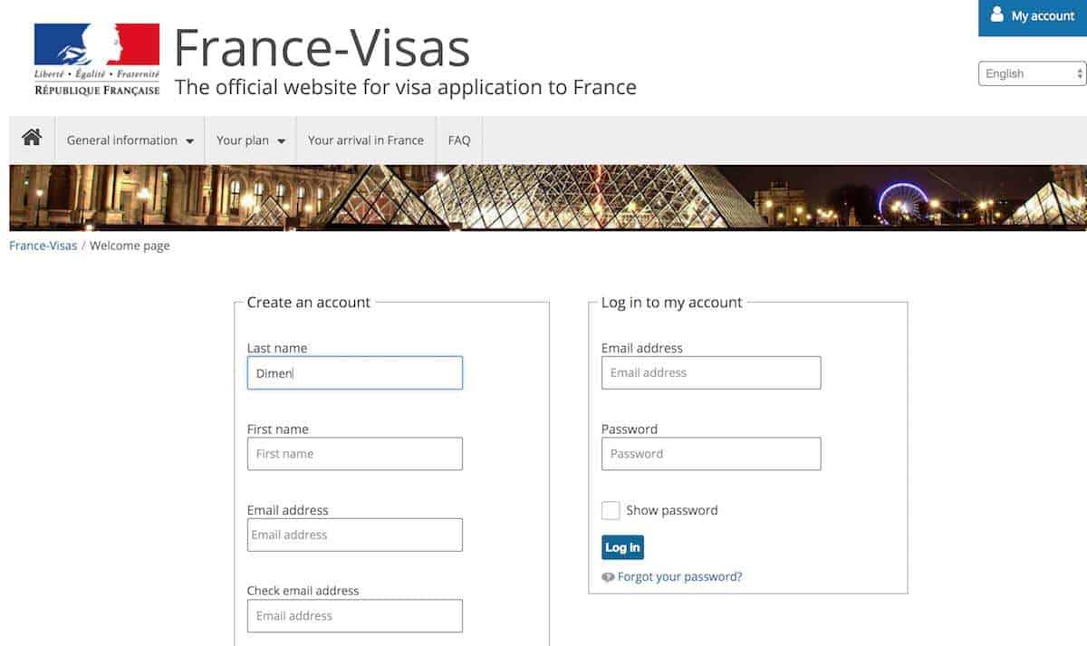
Task: Click the user icon beside My account
Action: click(997, 15)
